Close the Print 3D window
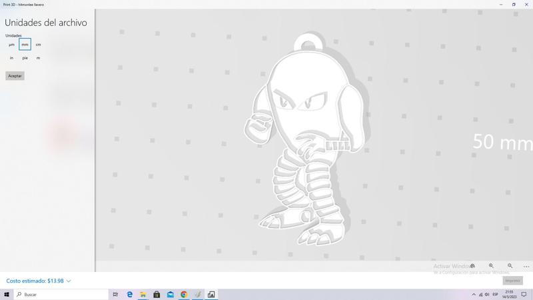533x300 pixels. click(526, 5)
